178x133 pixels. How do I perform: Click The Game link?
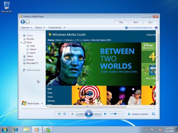124,72
